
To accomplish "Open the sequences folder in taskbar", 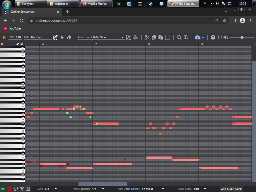I will click(x=64, y=3).
